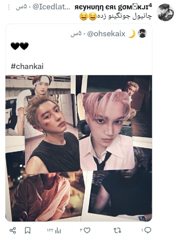
Task: Open the pink-haired photocard image
Action: (x=106, y=131)
